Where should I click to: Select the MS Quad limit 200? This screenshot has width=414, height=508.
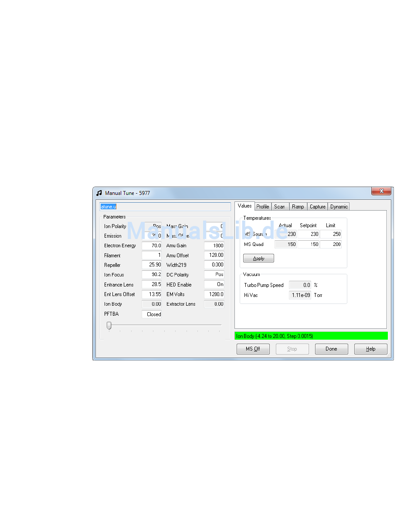(x=331, y=244)
